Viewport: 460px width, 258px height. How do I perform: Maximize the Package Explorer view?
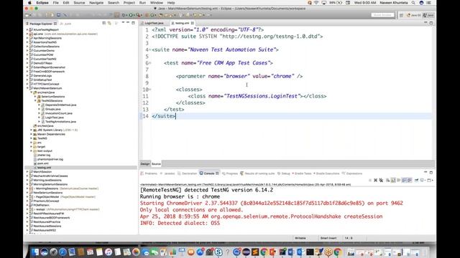133,23
